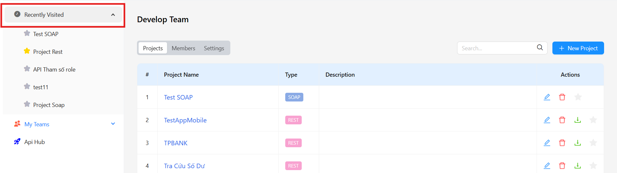Click the Actions column header
617x173 pixels.
(570, 75)
